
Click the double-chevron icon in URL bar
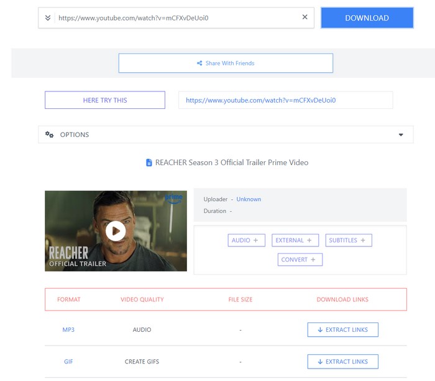48,18
